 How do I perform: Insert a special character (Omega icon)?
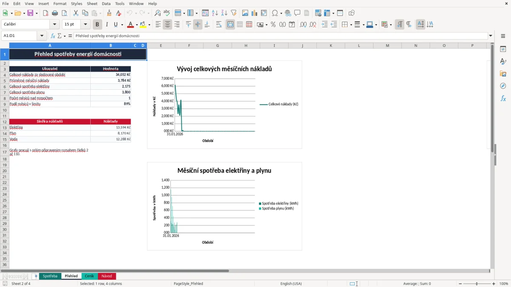275,13
